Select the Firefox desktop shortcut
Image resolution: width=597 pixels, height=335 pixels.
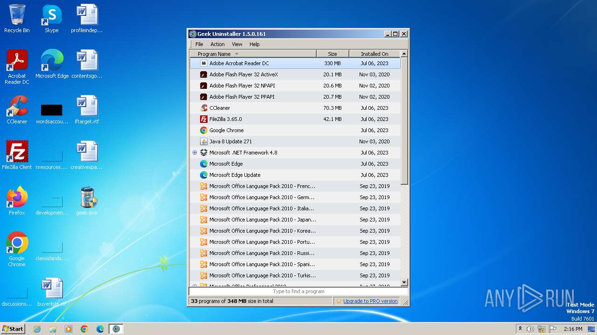pos(17,201)
